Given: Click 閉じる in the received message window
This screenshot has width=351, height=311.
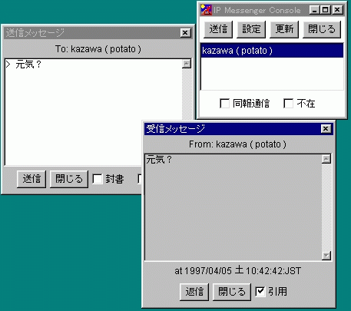Looking at the screenshot, I should 232,292.
